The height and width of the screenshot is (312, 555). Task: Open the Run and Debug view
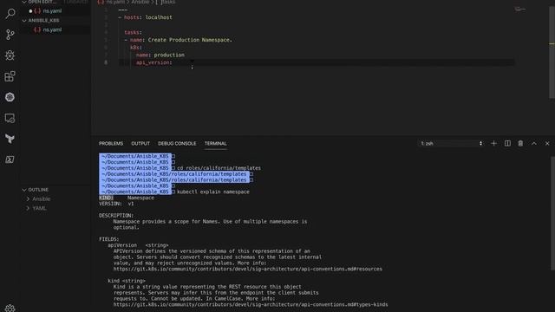(x=10, y=55)
